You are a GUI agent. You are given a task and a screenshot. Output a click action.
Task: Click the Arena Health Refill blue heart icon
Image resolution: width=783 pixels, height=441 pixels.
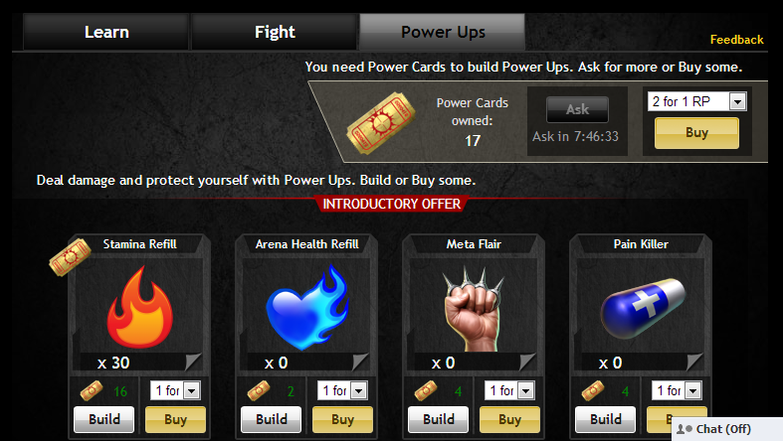(307, 307)
